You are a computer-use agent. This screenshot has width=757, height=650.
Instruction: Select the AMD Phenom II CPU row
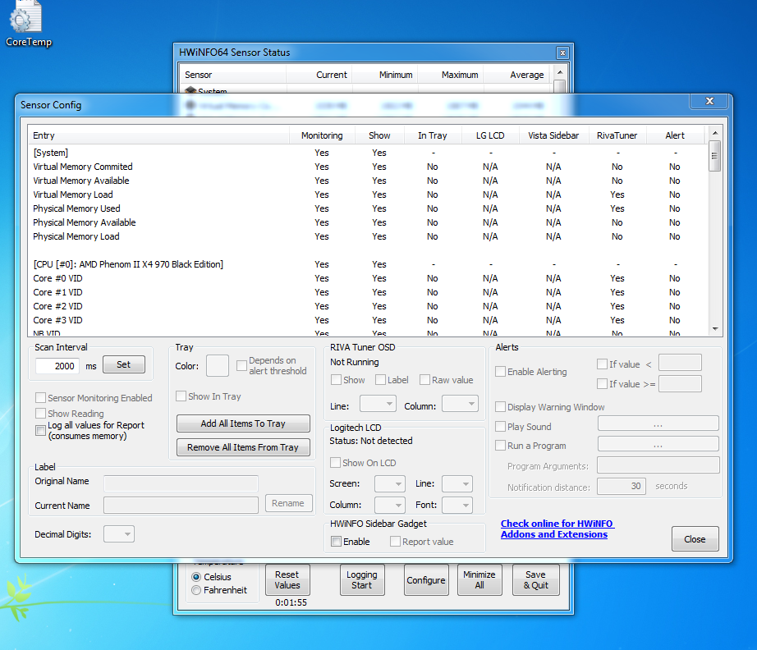click(368, 264)
